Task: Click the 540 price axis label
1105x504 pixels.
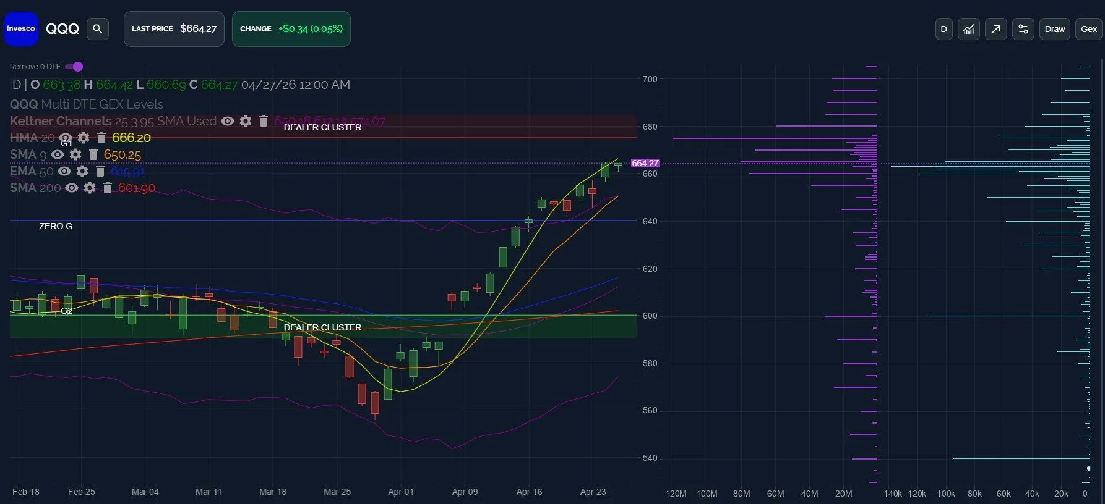Action: pyautogui.click(x=650, y=458)
